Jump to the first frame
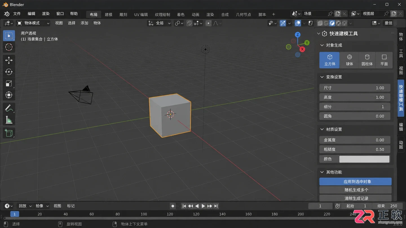Viewport: 406px width, 228px height. click(184, 206)
